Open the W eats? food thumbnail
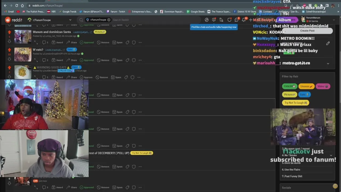Image resolution: width=341 pixels, height=192 pixels. [23, 54]
